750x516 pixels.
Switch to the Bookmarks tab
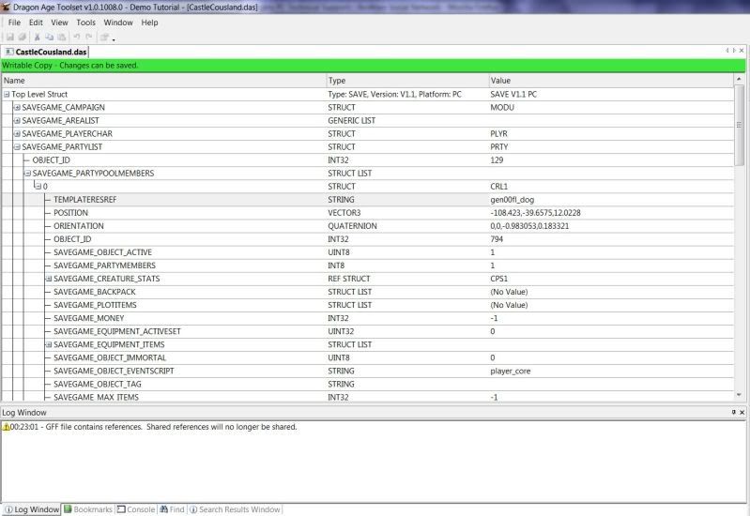[88, 509]
